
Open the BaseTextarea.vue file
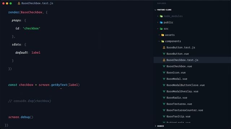pyautogui.click(x=179, y=104)
